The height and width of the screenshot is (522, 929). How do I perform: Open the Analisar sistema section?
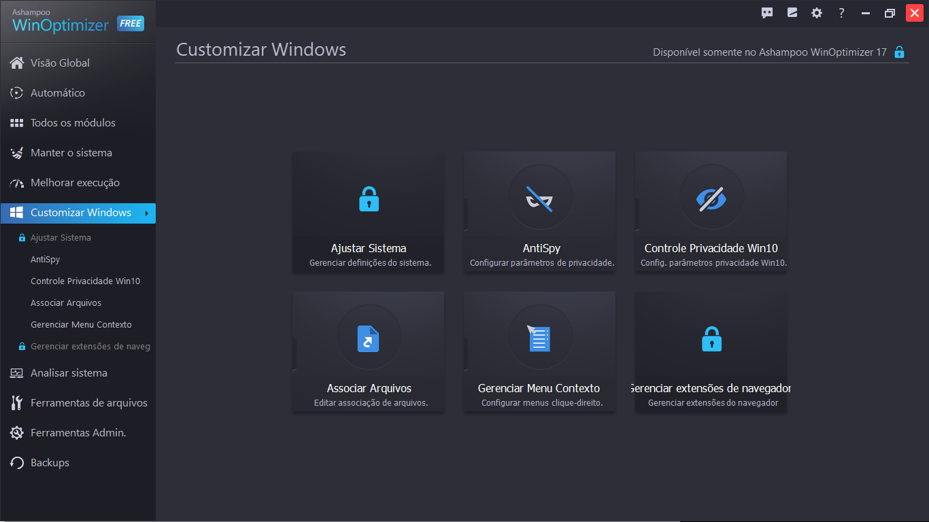[x=69, y=373]
